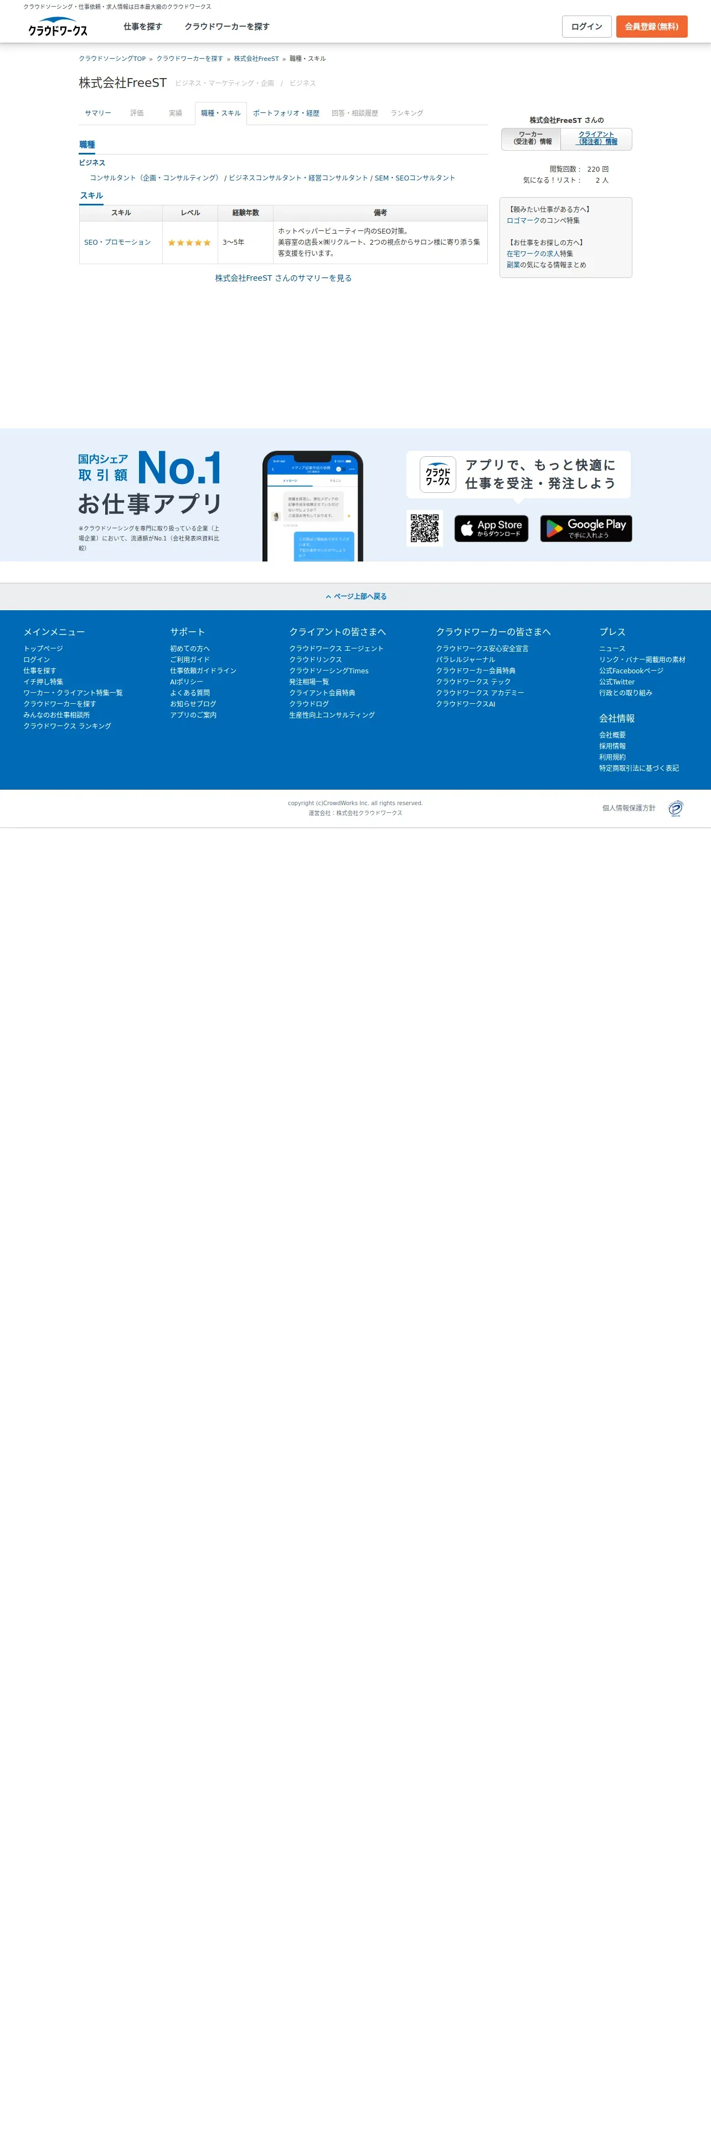711x2133 pixels.
Task: Click footer クラウドリンクス link
Action: pos(316,660)
